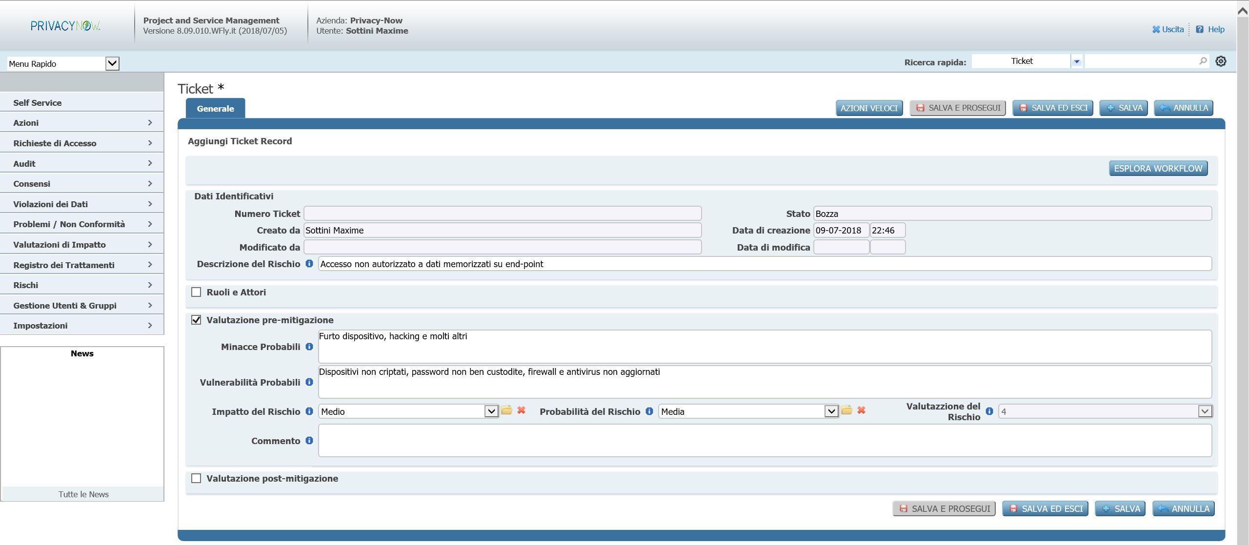Open folder icon next to Impatto del Rischio
This screenshot has height=545, width=1249.
506,410
